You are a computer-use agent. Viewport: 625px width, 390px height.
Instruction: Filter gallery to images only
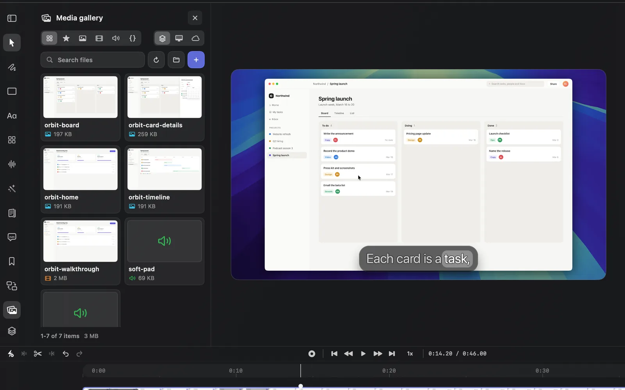point(82,38)
